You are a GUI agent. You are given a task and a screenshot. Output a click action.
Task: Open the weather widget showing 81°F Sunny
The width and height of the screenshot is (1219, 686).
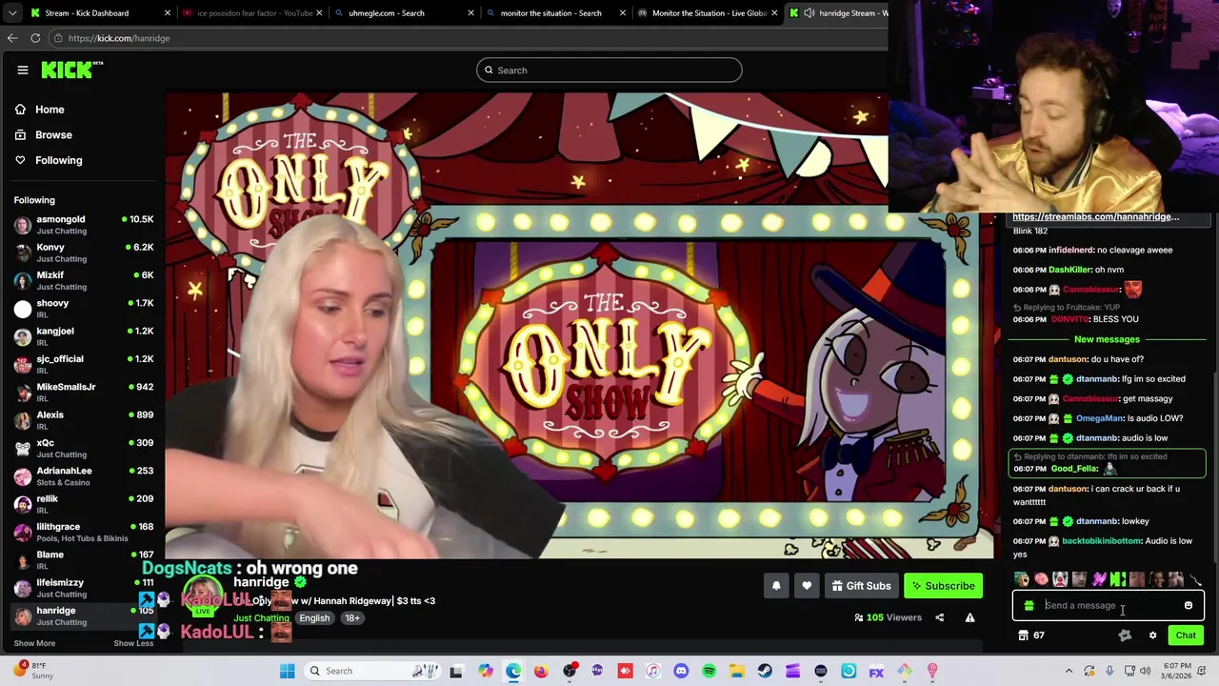click(x=33, y=671)
